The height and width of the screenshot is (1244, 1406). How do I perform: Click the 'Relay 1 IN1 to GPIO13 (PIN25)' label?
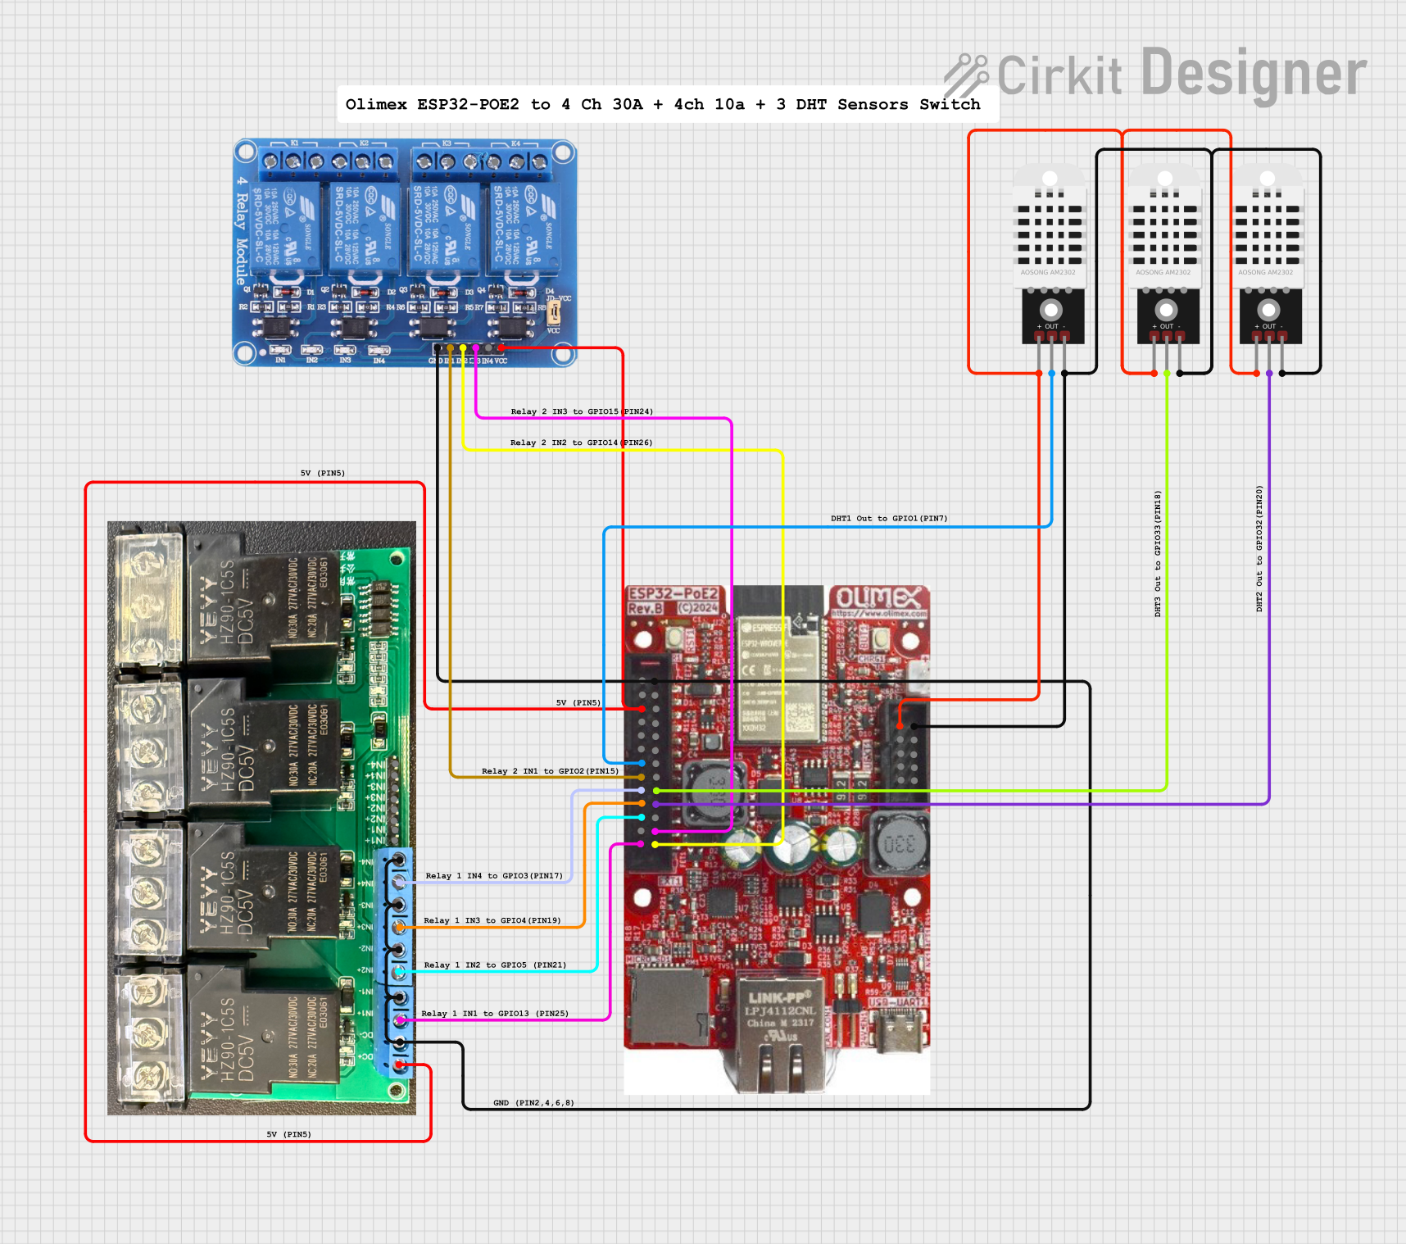[x=495, y=1014]
